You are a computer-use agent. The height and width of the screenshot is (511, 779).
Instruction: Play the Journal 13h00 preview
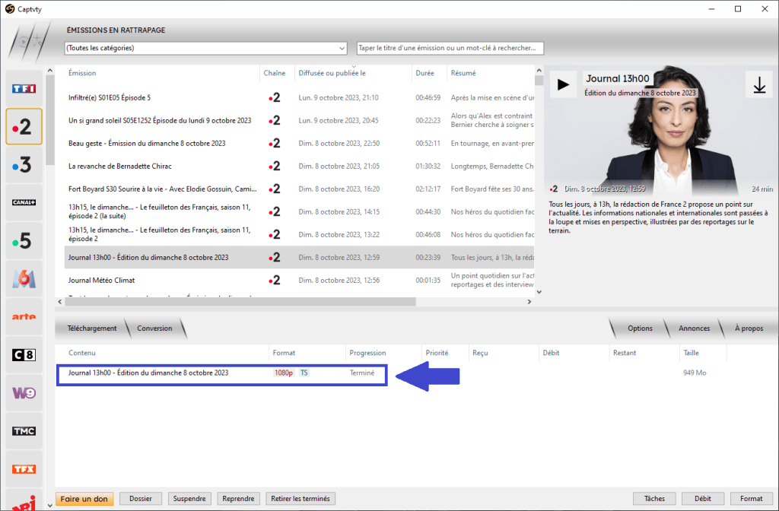pos(563,84)
